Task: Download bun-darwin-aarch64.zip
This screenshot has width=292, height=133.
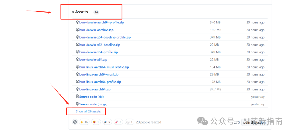Action: coord(96,30)
